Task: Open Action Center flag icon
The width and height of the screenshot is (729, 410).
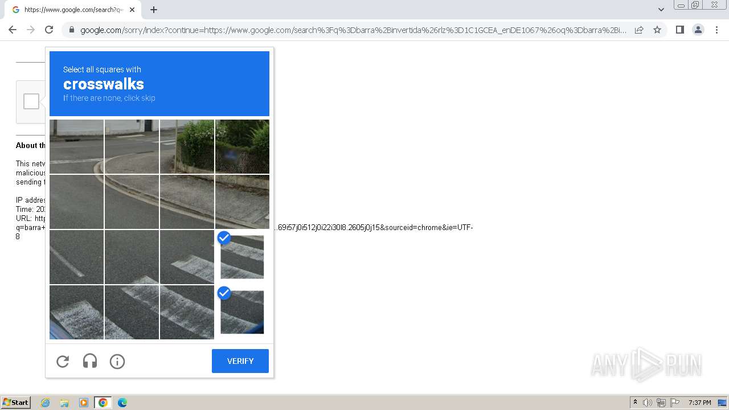Action: pos(675,403)
